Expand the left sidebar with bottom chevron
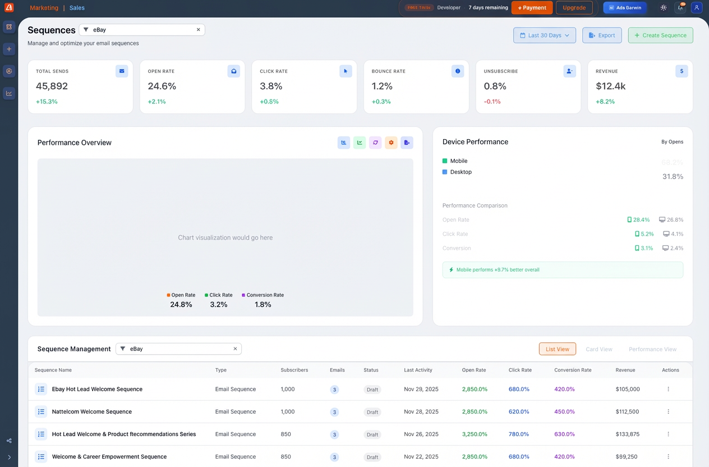Screen dimensions: 709x467 (x=9, y=457)
